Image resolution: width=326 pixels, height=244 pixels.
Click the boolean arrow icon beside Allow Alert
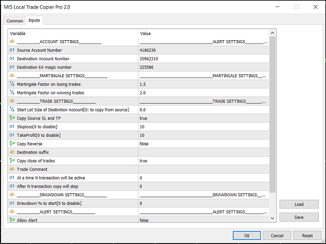click(12, 220)
